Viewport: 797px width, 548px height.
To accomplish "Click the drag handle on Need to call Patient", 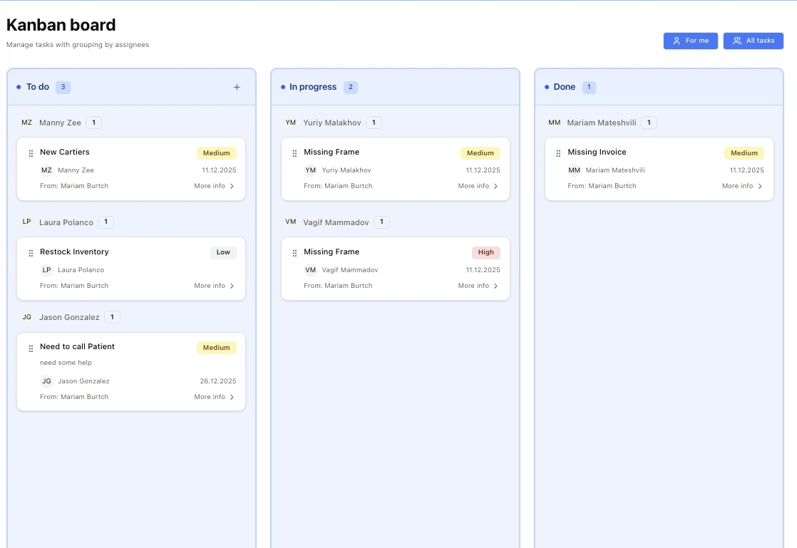I will click(x=31, y=347).
